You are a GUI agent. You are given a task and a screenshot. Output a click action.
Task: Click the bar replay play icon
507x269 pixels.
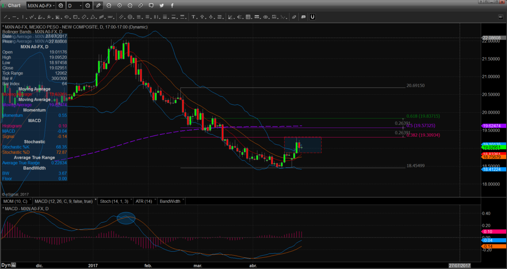click(x=119, y=6)
